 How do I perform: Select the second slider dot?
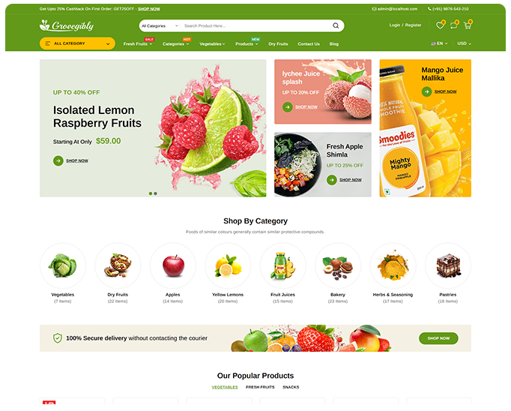click(155, 193)
